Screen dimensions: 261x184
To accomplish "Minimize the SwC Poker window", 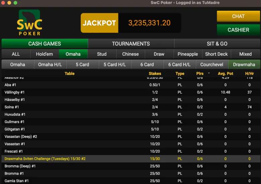I will click(x=9, y=3).
